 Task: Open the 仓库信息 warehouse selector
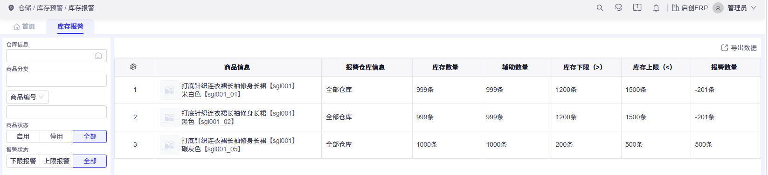point(56,56)
